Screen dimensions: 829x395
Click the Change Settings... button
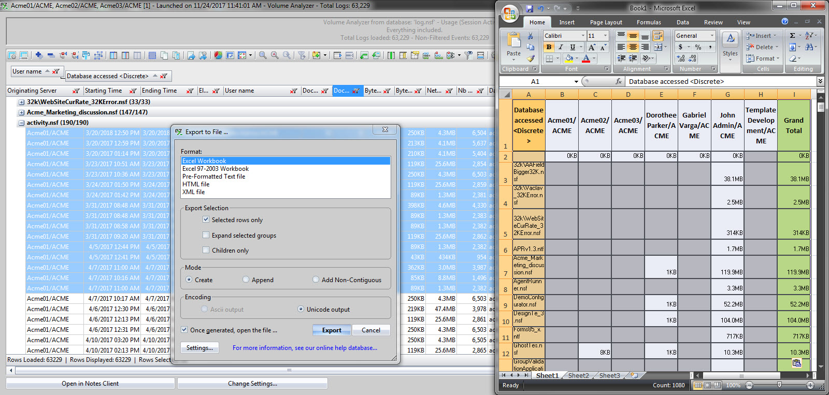tap(252, 384)
